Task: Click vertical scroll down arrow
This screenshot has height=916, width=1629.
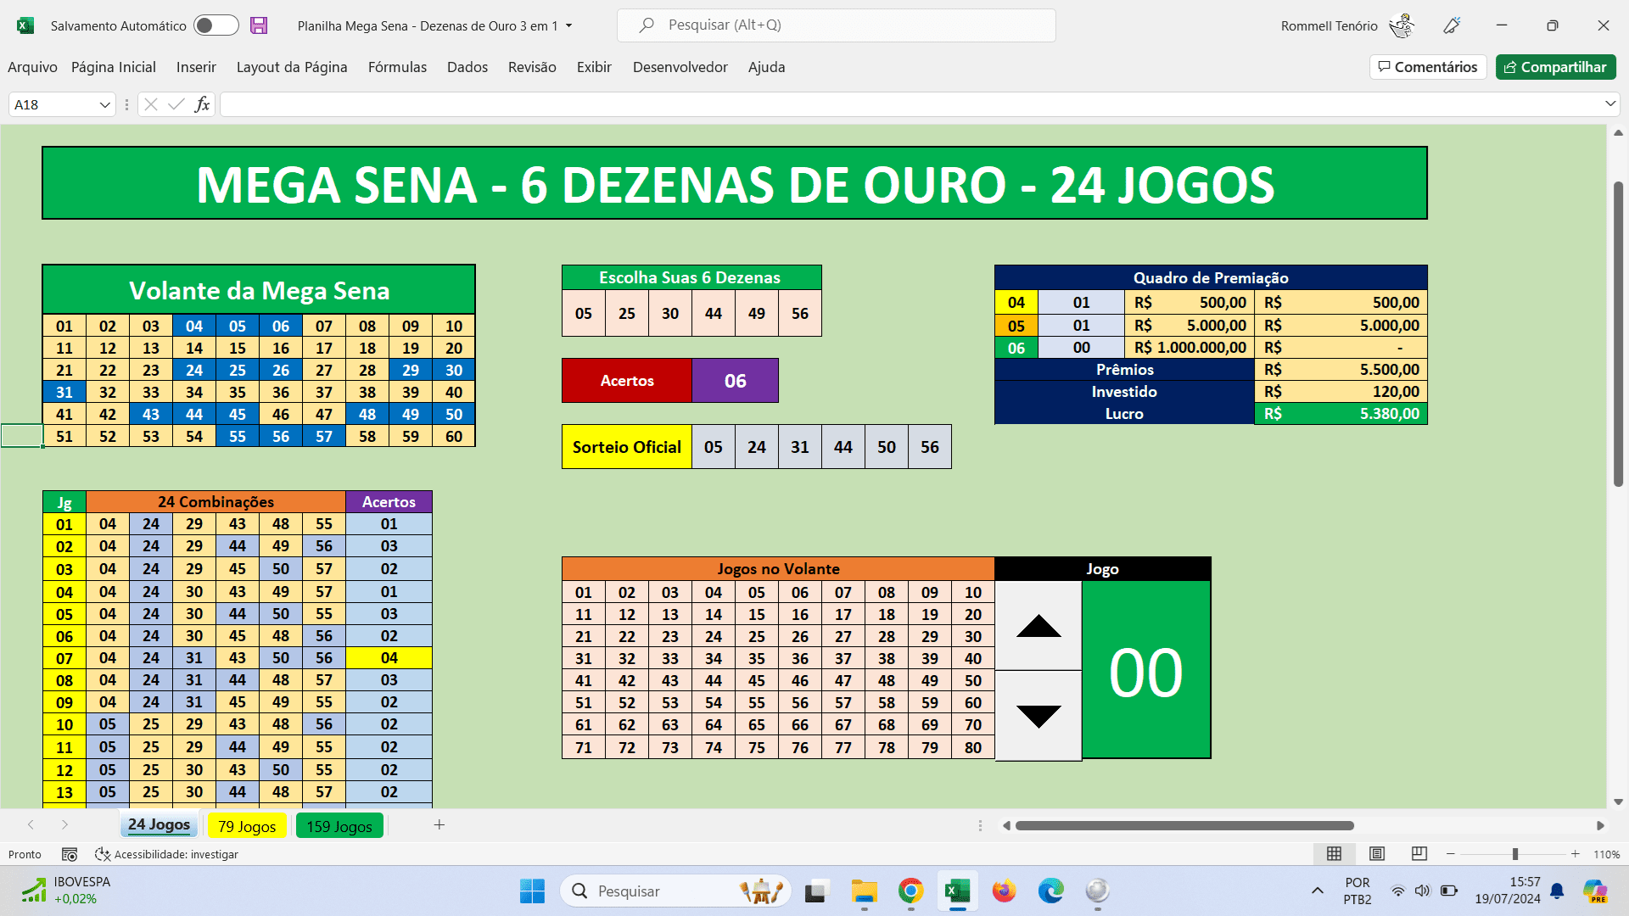Action: click(1618, 801)
